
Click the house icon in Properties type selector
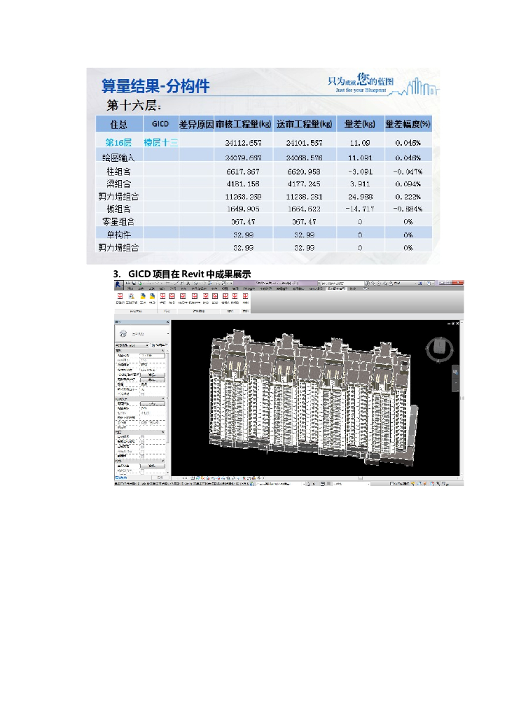coord(124,333)
